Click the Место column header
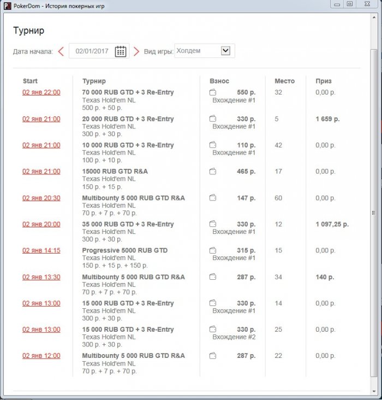Viewport: 382px width, 400px height. coord(285,81)
